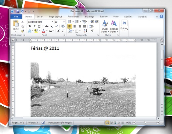Viewport: 172px width, 134px height.
Task: Open Change Styles dropdown
Action: [x=114, y=27]
